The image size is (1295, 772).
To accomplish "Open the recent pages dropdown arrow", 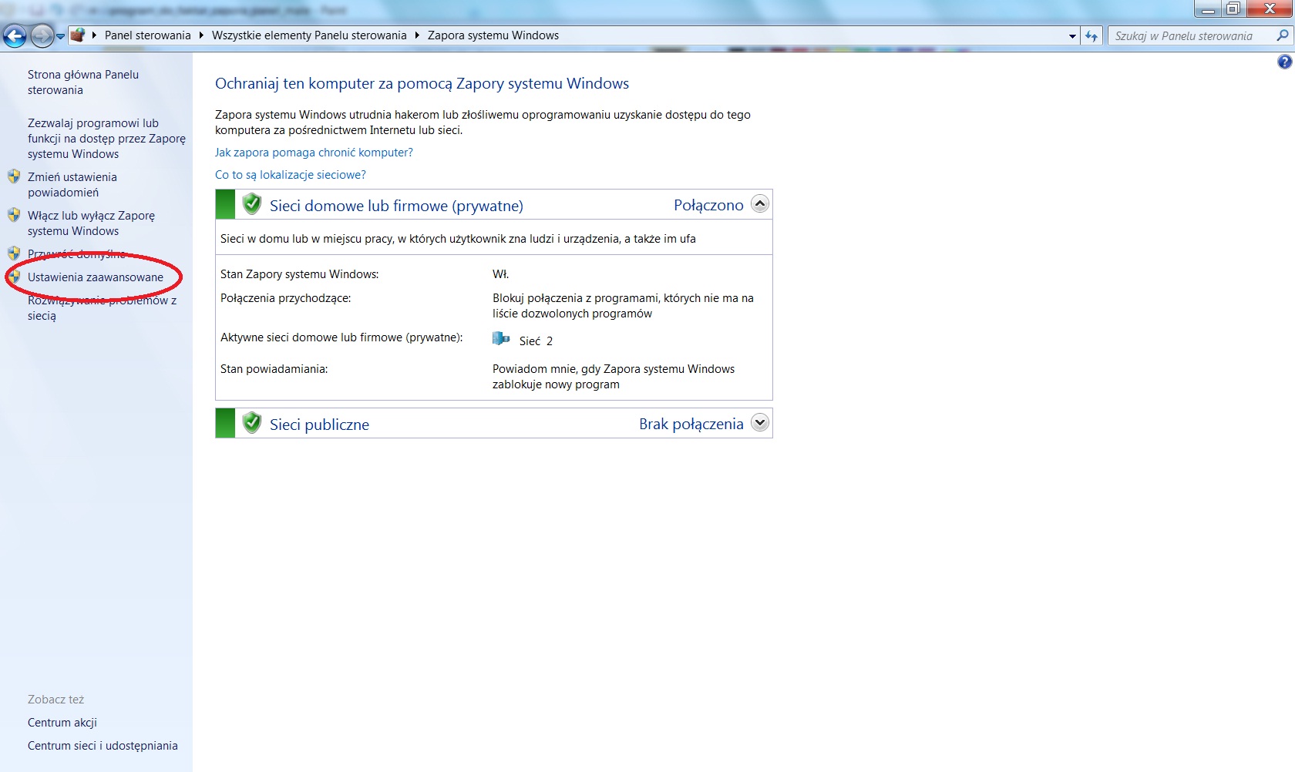I will (60, 36).
